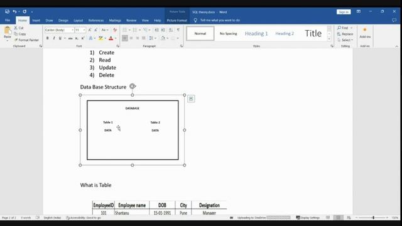
Task: Toggle Show/Hide paragraph marks
Action: pos(178,30)
